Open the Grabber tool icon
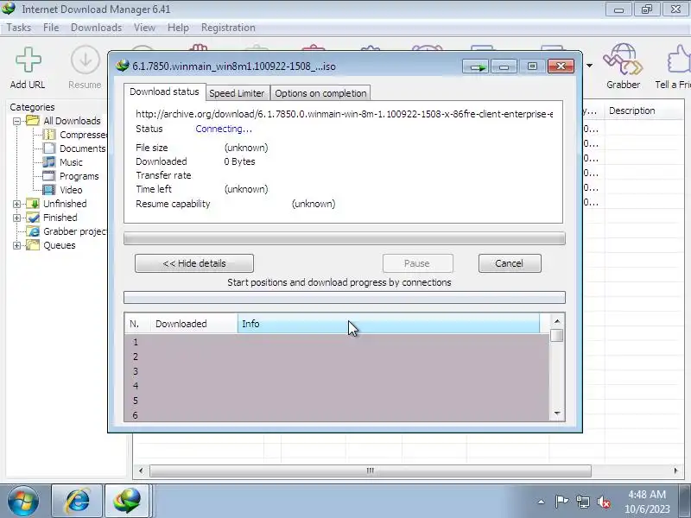The width and height of the screenshot is (691, 518). pyautogui.click(x=623, y=59)
